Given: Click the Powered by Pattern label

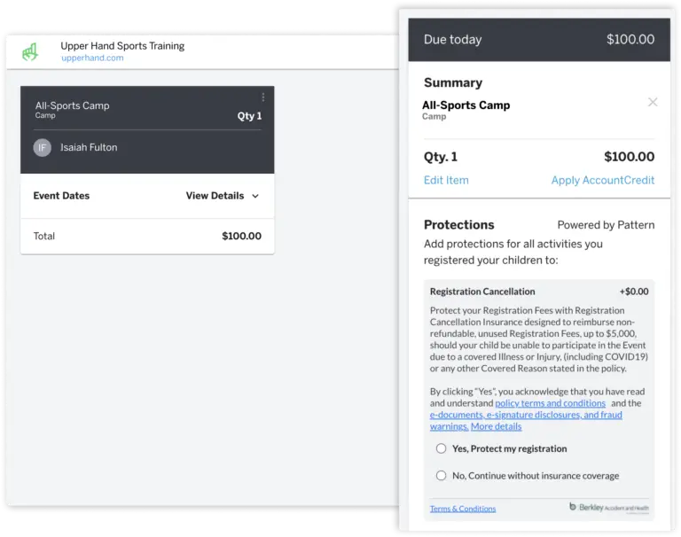Looking at the screenshot, I should pyautogui.click(x=606, y=225).
